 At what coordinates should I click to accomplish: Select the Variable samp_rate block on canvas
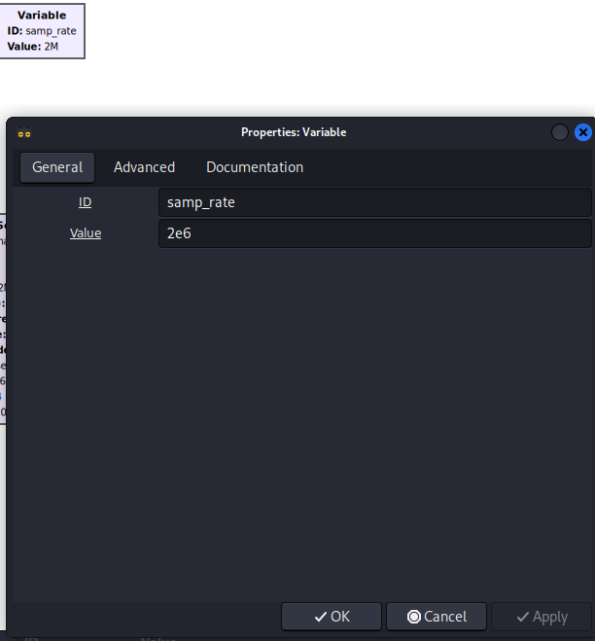[42, 31]
